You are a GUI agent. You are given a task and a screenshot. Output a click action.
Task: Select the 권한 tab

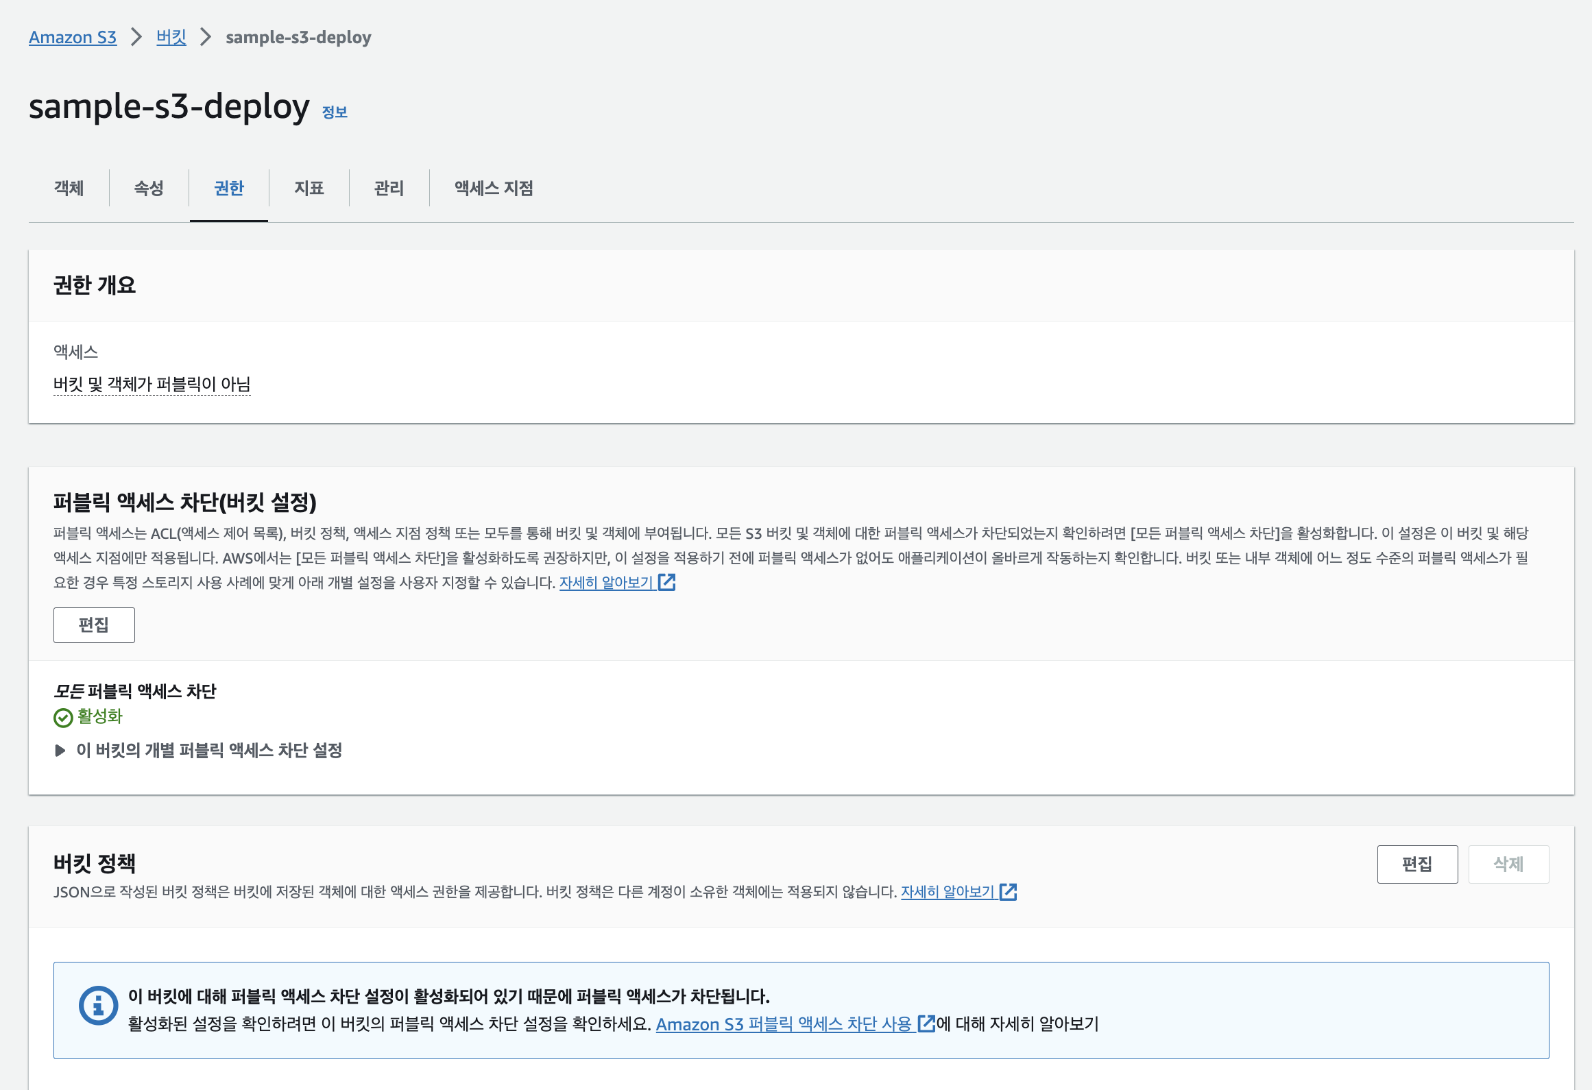[x=229, y=188]
